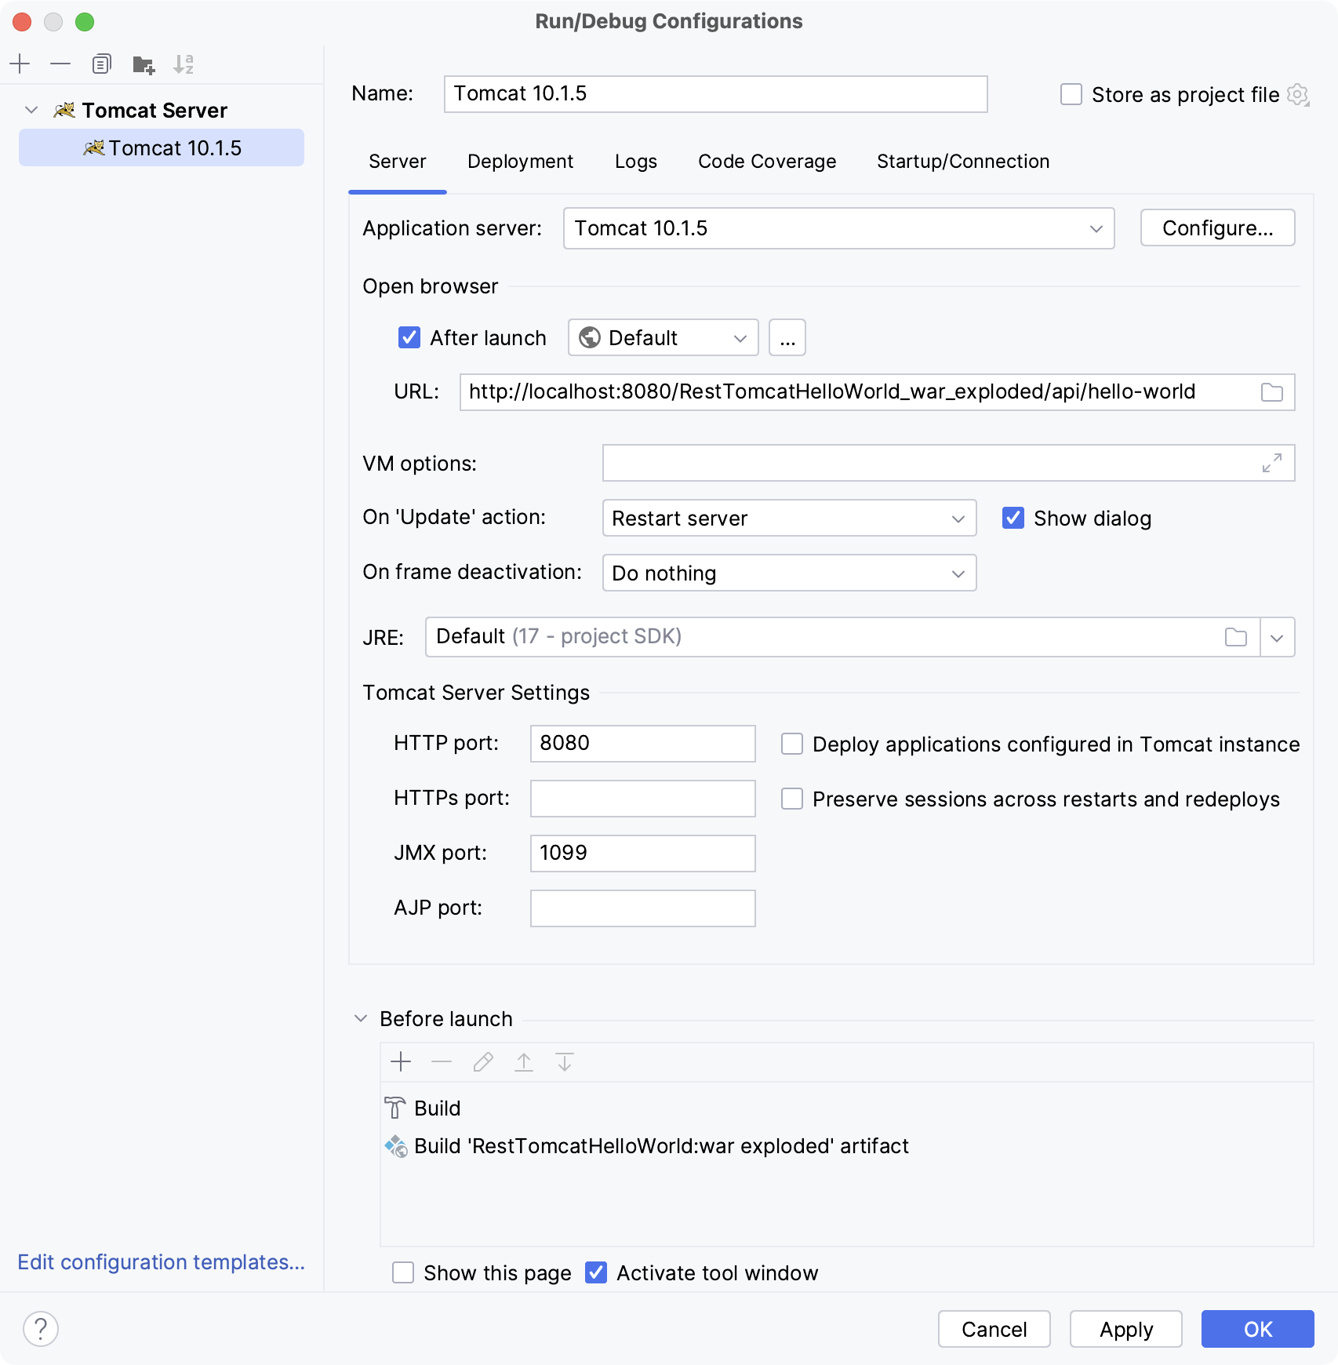This screenshot has width=1338, height=1365.
Task: Click the add task plus icon under Before launch
Action: [401, 1062]
